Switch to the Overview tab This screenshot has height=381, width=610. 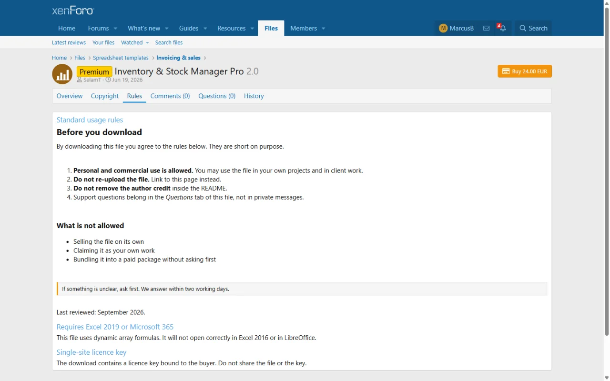pyautogui.click(x=70, y=96)
